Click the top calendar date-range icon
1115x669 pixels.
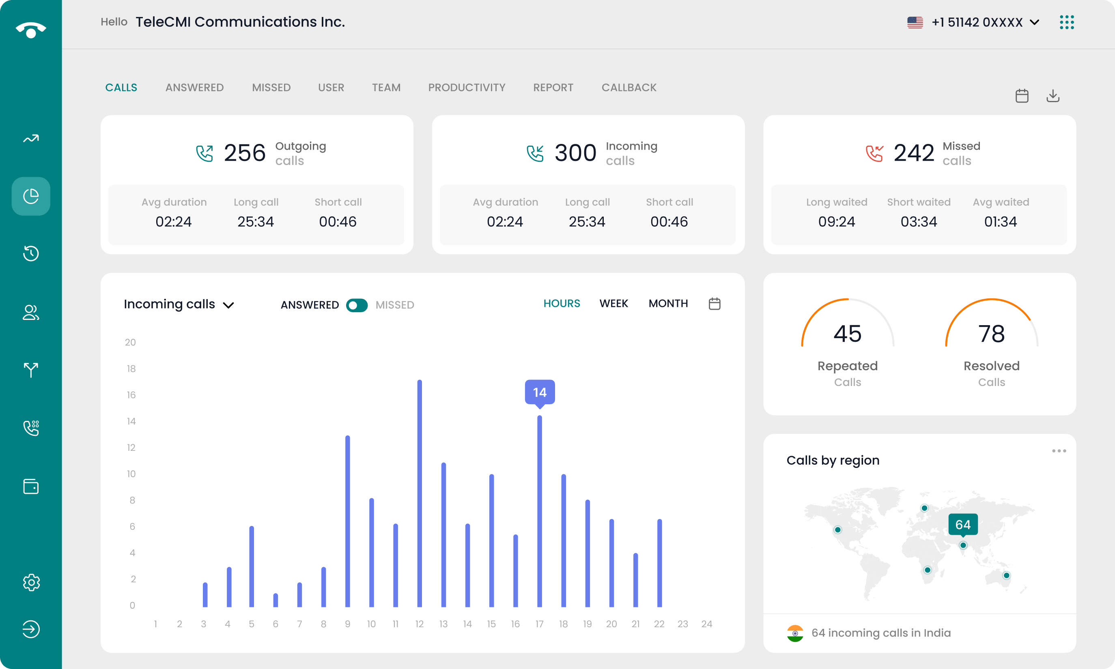coord(1022,96)
